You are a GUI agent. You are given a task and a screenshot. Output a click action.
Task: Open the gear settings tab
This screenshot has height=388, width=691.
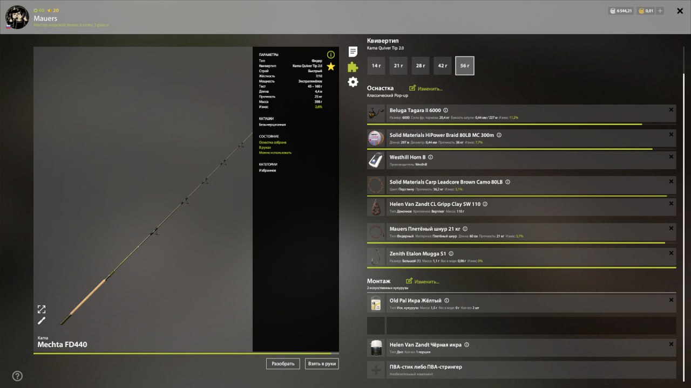[x=353, y=82]
